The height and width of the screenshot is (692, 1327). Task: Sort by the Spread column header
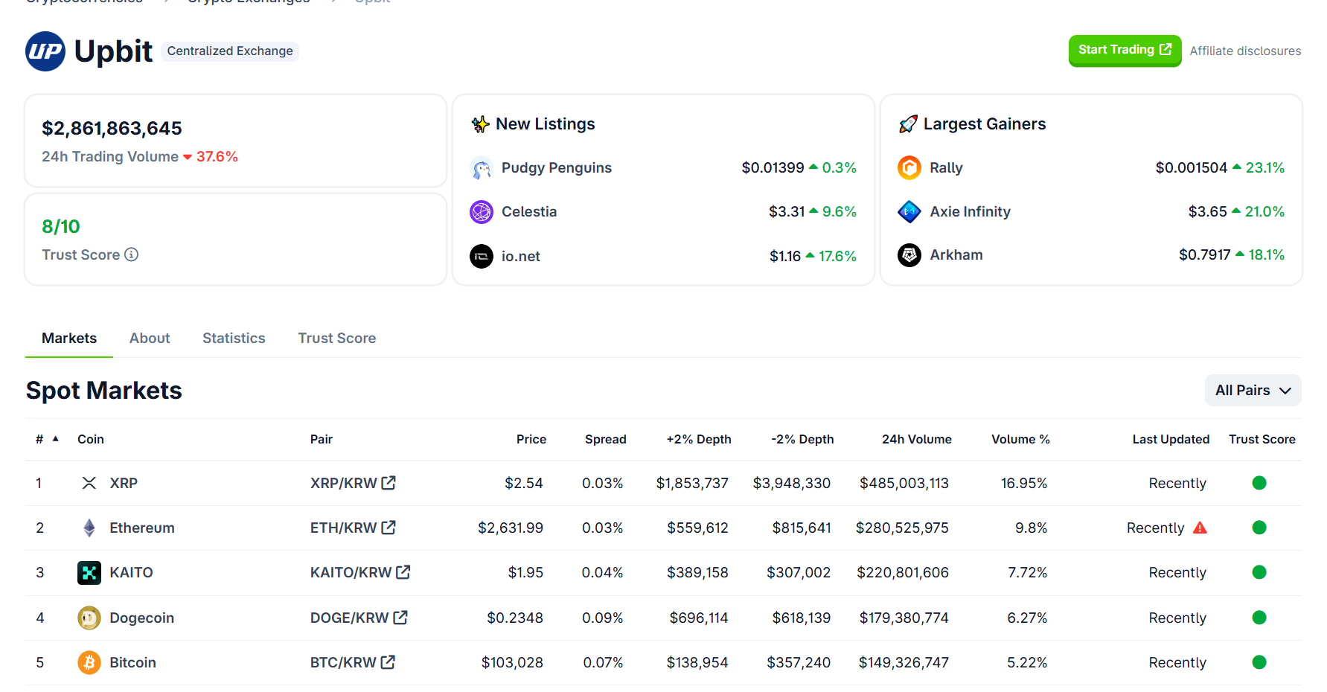click(606, 439)
